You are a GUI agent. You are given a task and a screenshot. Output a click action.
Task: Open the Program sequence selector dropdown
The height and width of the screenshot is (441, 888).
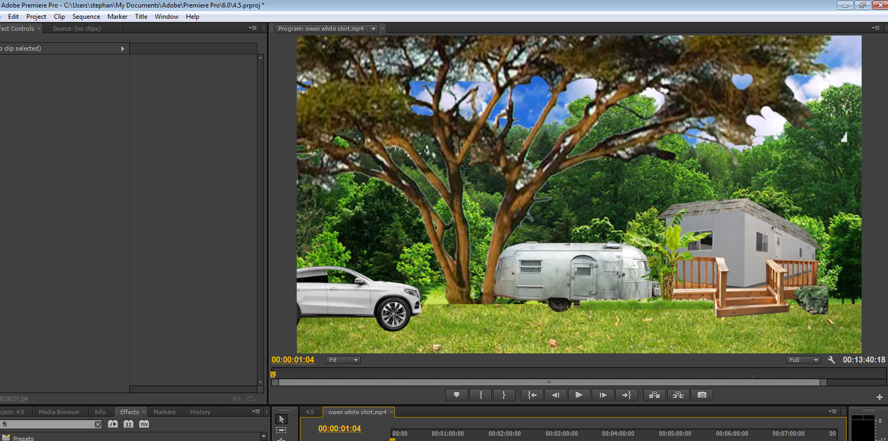373,29
